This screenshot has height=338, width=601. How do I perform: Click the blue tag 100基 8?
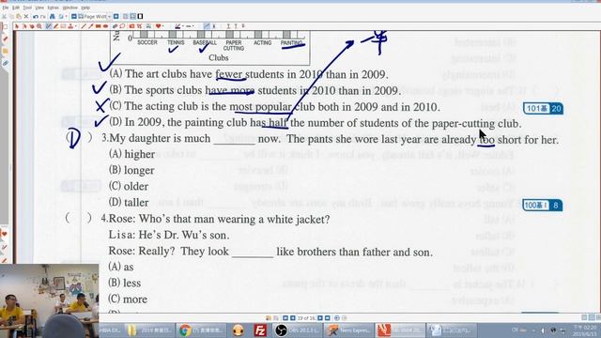(543, 205)
